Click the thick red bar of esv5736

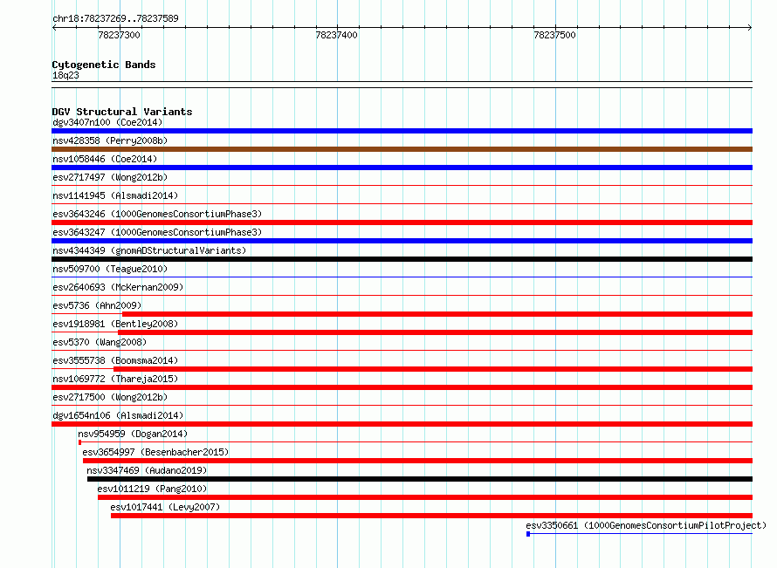[x=437, y=314]
